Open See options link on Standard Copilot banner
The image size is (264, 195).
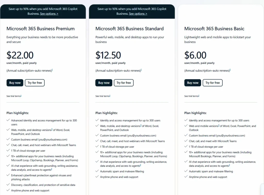138,14
